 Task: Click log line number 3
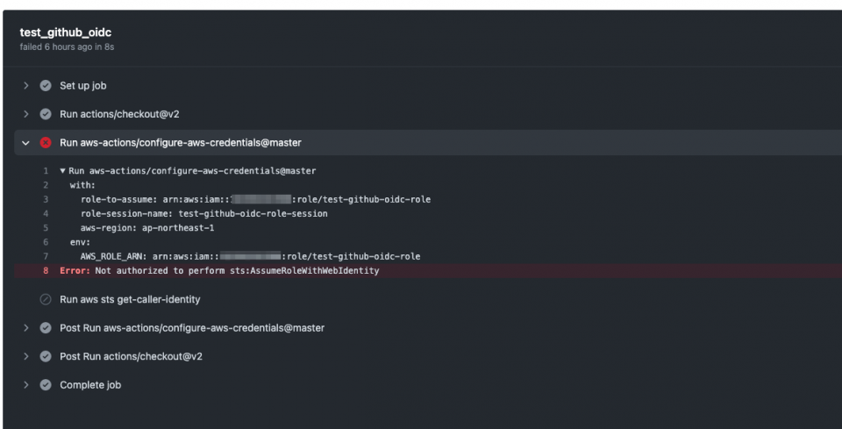[46, 199]
